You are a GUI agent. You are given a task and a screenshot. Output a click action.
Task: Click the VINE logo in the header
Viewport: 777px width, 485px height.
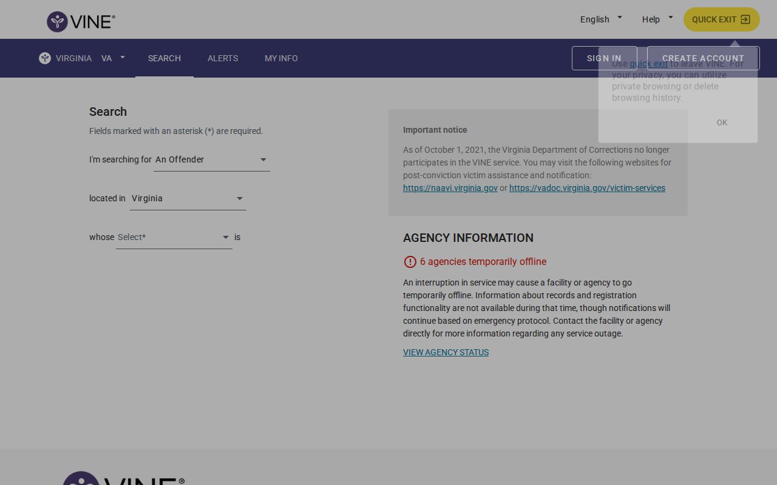[81, 21]
